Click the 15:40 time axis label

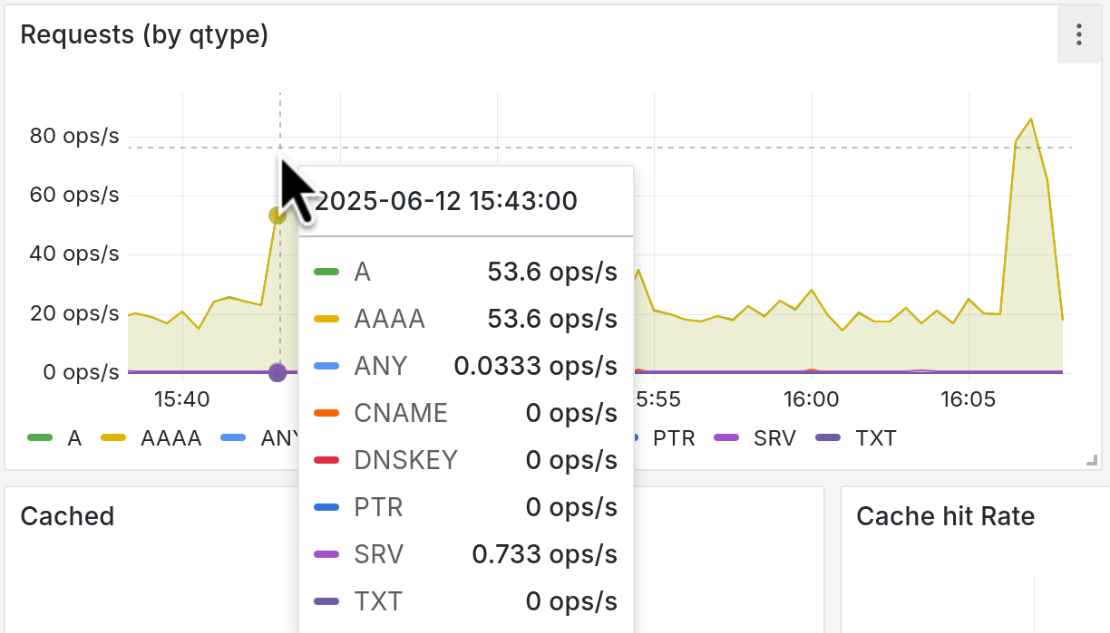coord(182,399)
